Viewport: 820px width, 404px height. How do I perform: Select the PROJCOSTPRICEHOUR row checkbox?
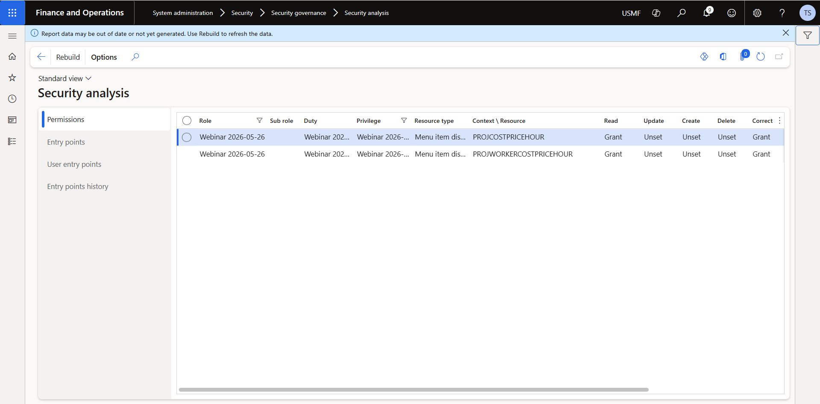click(187, 137)
